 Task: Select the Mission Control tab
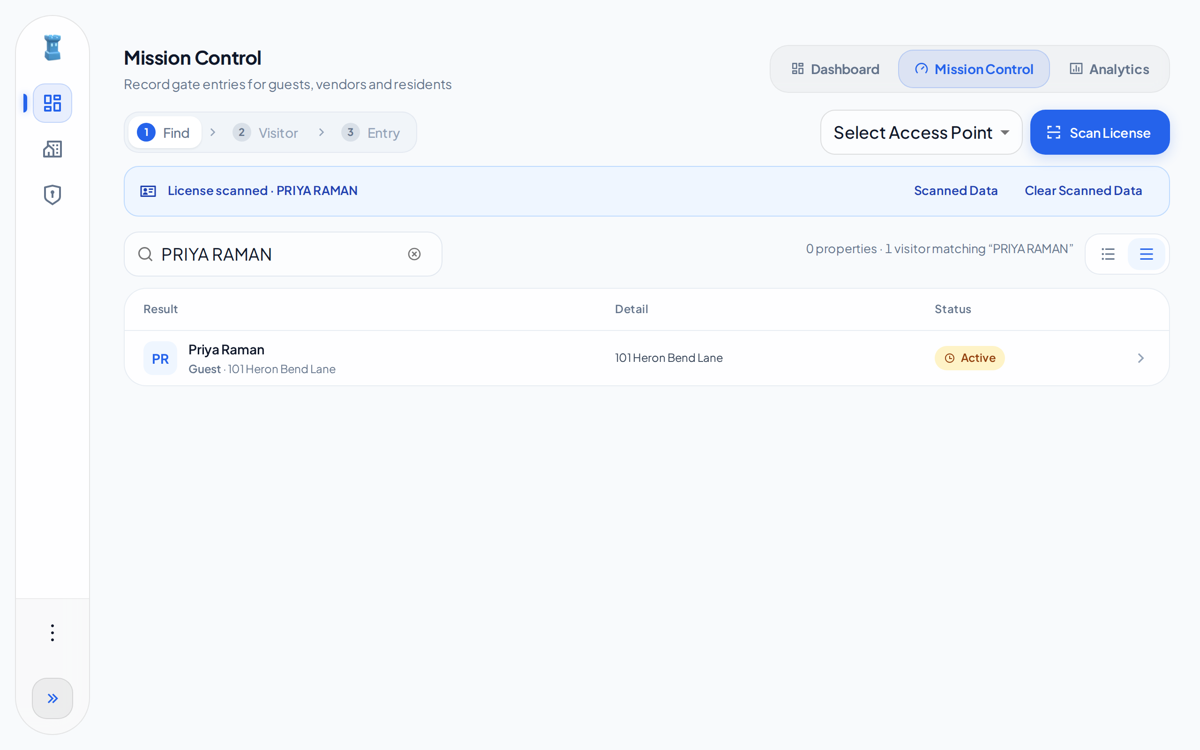(974, 69)
